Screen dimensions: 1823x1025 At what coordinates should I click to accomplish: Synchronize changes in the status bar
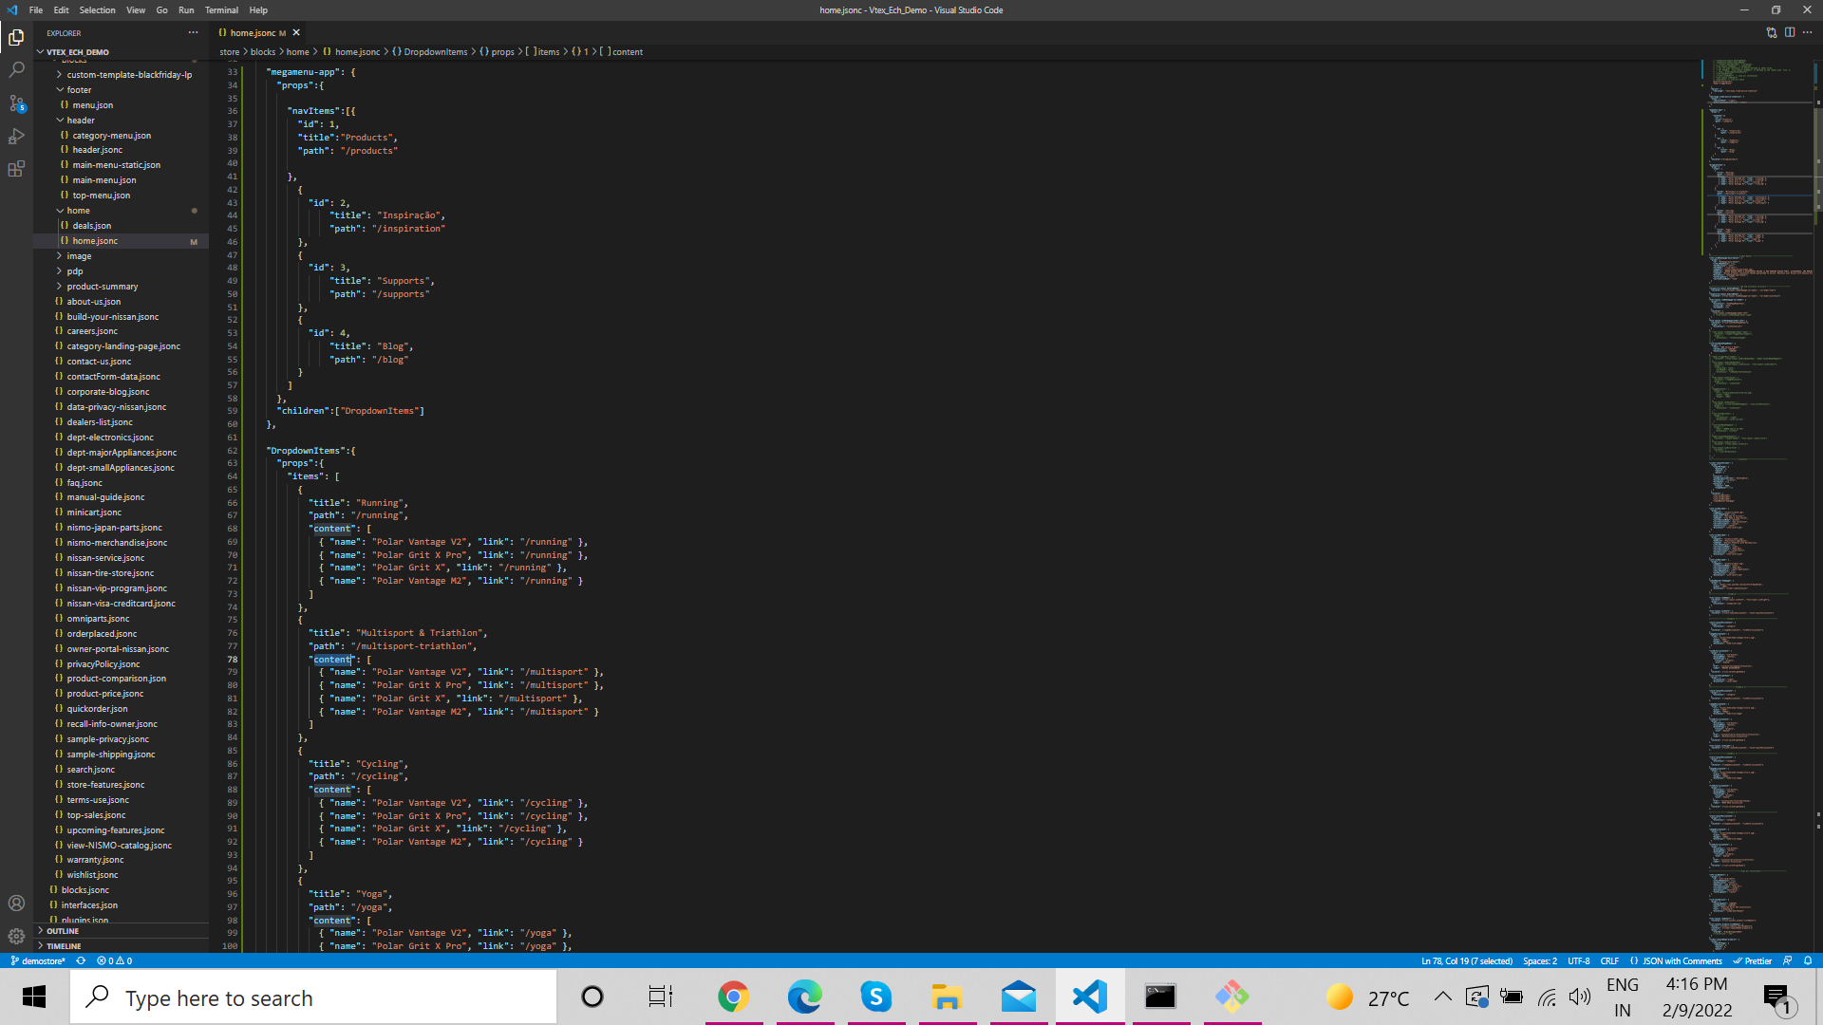click(81, 960)
